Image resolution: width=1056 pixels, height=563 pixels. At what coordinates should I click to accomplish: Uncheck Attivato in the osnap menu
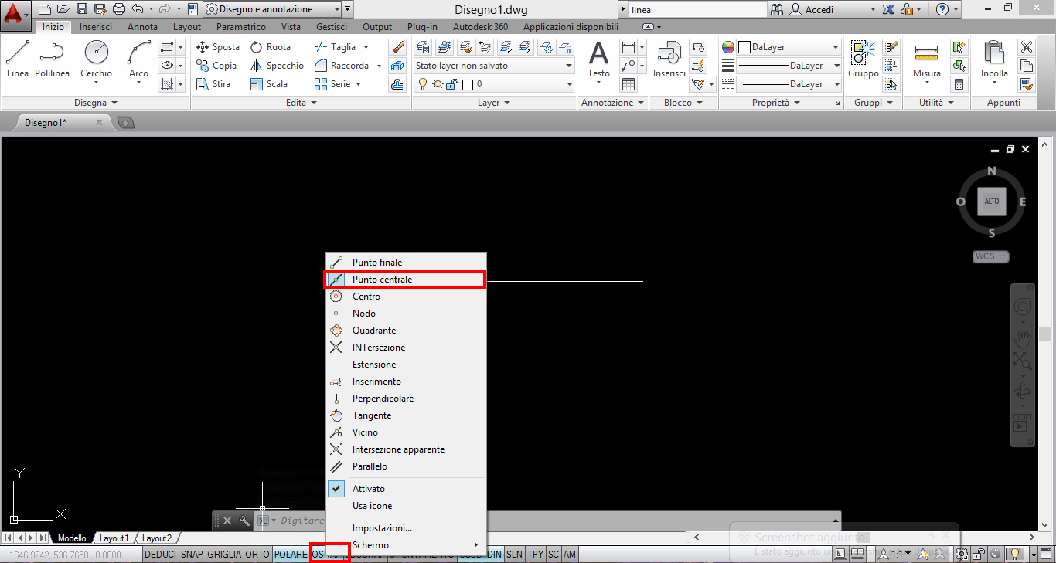tap(369, 489)
